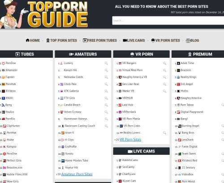The width and height of the screenshot is (224, 183).
Task: Click 'Perfect Girls' in the TUBES list
Action: tap(14, 161)
